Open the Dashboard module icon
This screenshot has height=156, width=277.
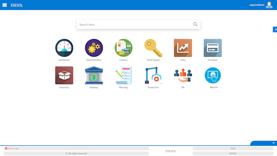[x=64, y=48]
